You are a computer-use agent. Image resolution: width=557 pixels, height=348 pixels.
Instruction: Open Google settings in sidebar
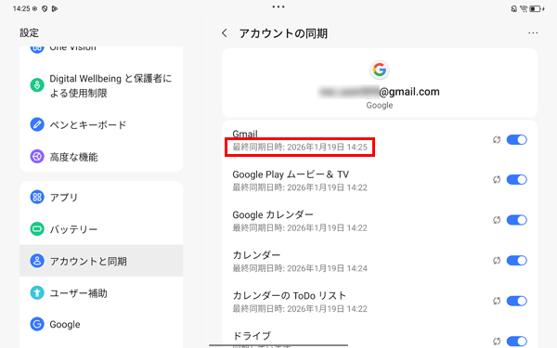(101, 324)
